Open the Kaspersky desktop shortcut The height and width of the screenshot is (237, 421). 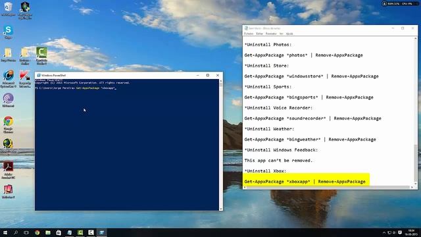point(25,79)
